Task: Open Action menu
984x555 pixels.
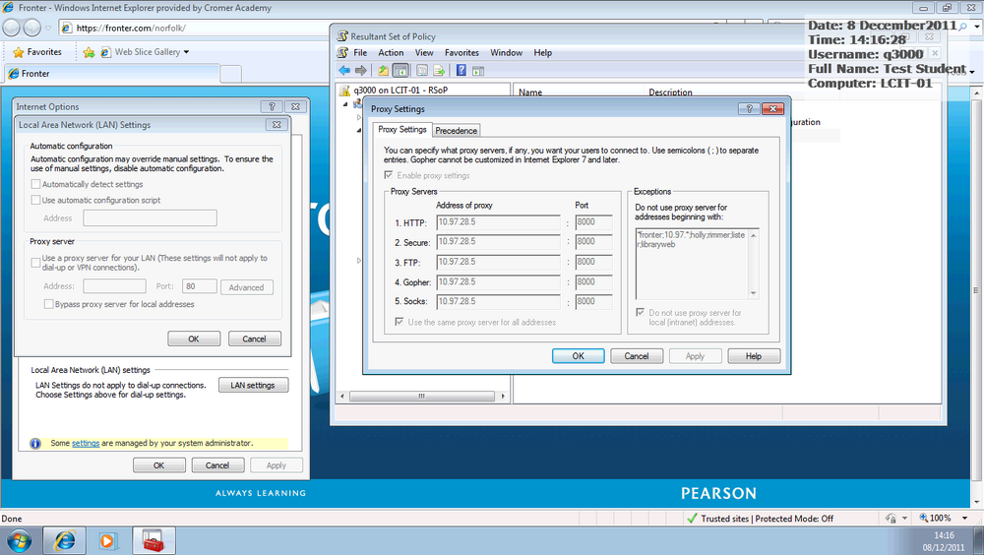Action: [391, 53]
